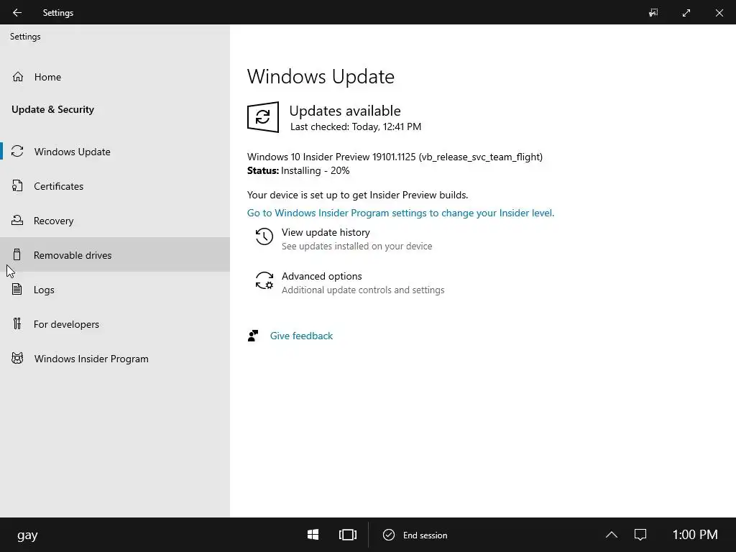Viewport: 736px width, 552px height.
Task: Click the 1:00 PM clock
Action: 695,535
